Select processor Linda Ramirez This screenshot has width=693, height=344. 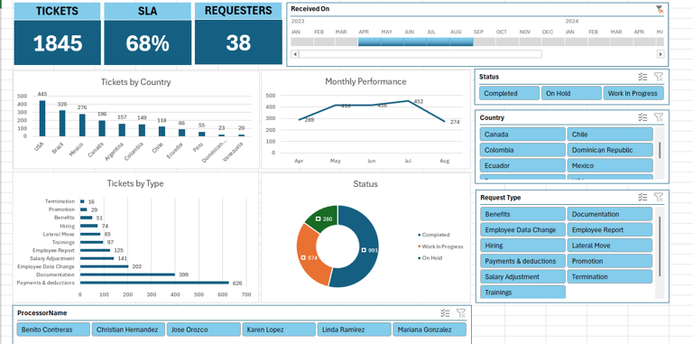coord(354,330)
